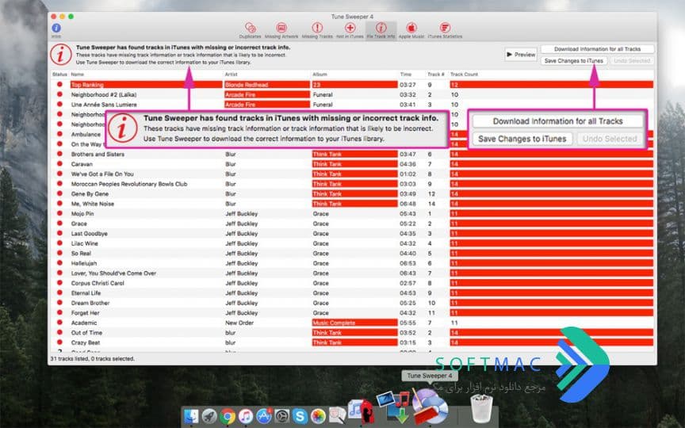The image size is (685, 428).
Task: Sort by the Name column header
Action: [x=78, y=75]
